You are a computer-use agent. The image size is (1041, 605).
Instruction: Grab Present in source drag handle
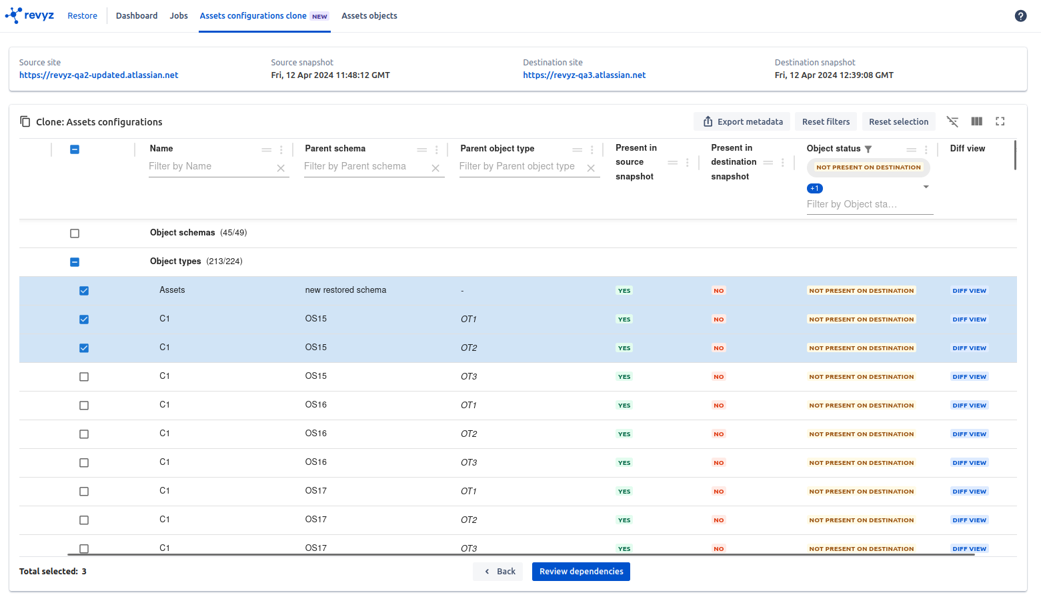click(x=673, y=162)
